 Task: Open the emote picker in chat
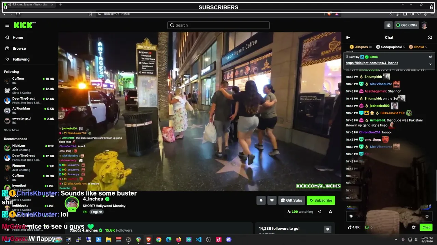[x=427, y=216]
